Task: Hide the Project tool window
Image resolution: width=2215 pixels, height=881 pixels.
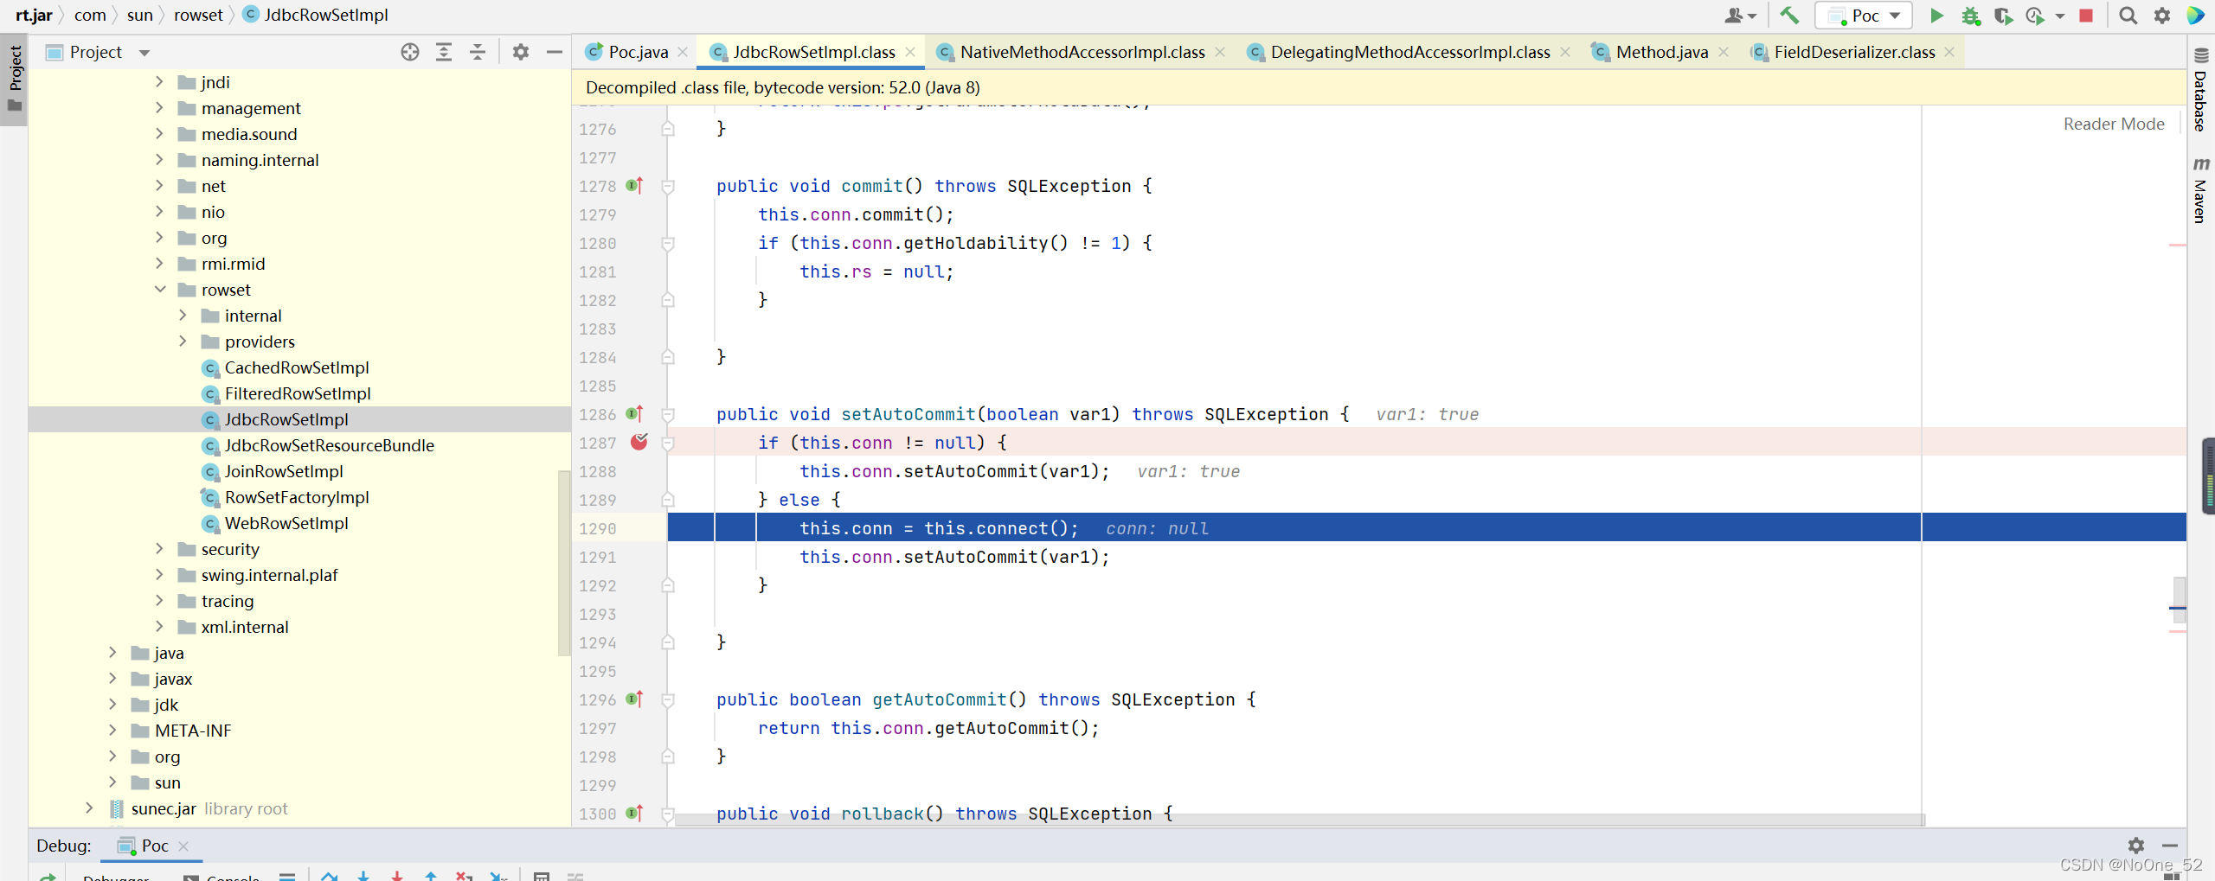Action: [555, 52]
